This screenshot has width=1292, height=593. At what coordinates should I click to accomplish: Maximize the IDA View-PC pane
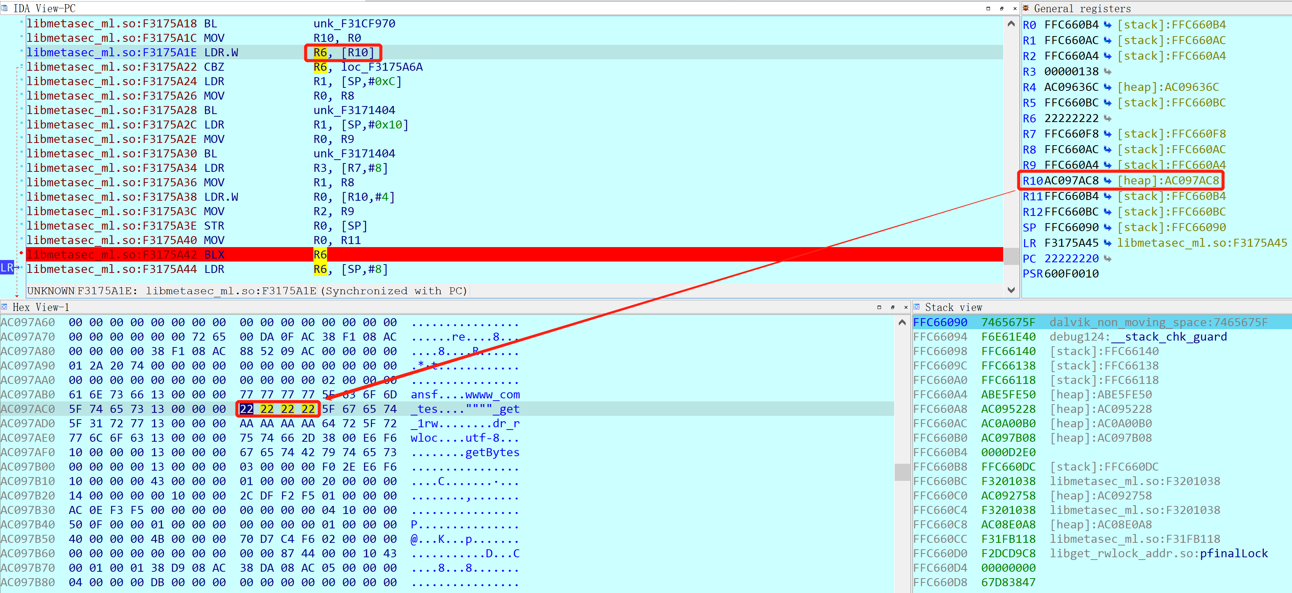(988, 8)
